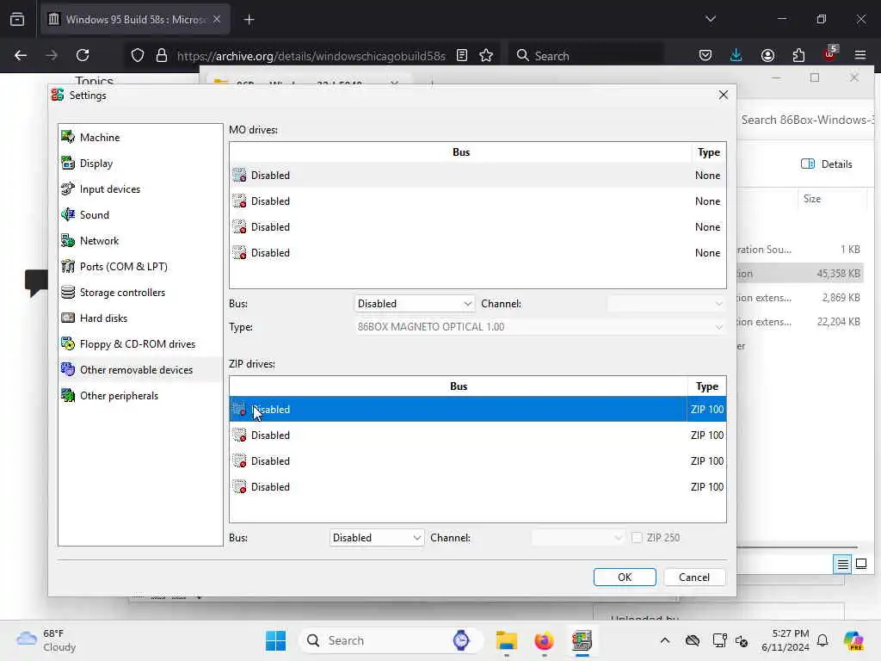
Task: Select third ZIP 100 drive row
Action: pyautogui.click(x=477, y=461)
